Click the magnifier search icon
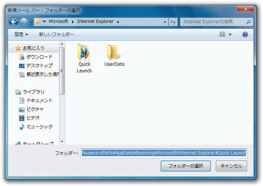 coord(249,22)
